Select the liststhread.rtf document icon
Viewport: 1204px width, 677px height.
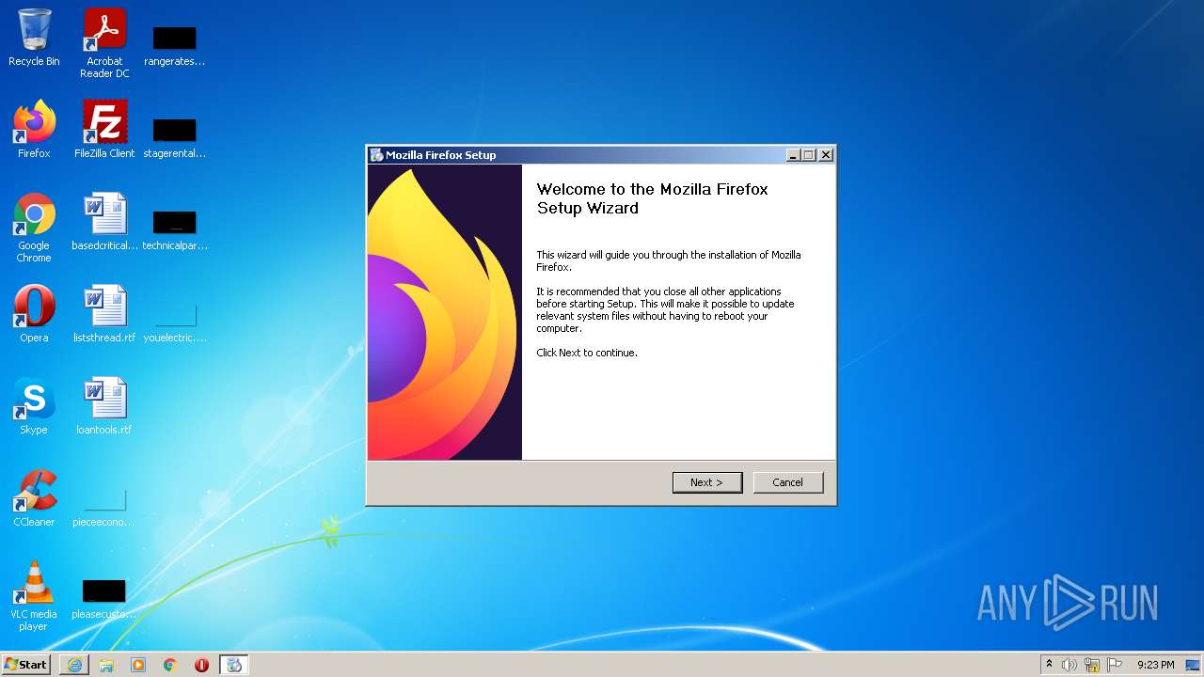(104, 314)
